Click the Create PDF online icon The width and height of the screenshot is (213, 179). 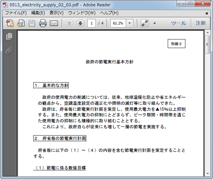click(10, 23)
